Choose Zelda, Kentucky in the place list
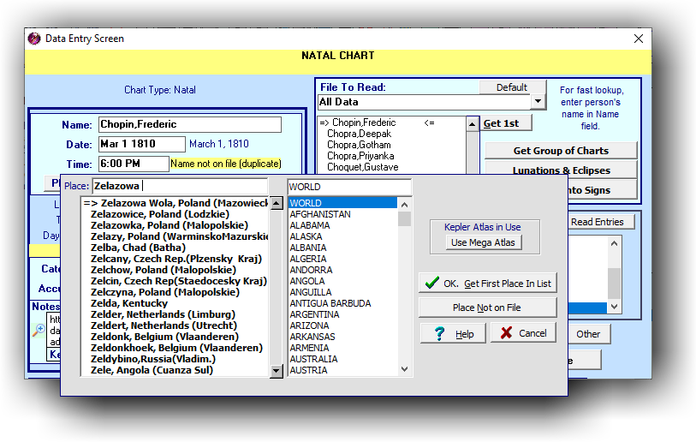The width and height of the screenshot is (696, 442). tap(129, 303)
